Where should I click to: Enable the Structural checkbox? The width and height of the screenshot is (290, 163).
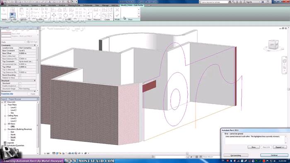20,83
